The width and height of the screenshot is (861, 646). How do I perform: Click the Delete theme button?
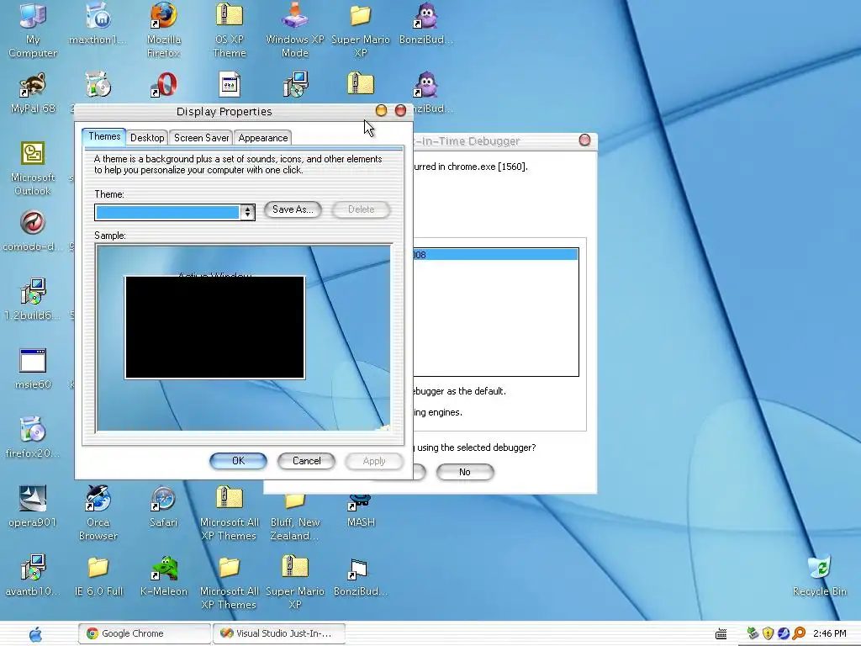(361, 209)
